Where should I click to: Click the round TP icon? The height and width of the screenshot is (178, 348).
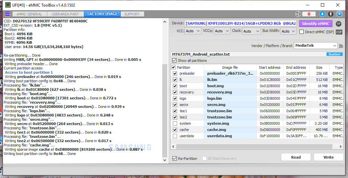pyautogui.click(x=338, y=24)
